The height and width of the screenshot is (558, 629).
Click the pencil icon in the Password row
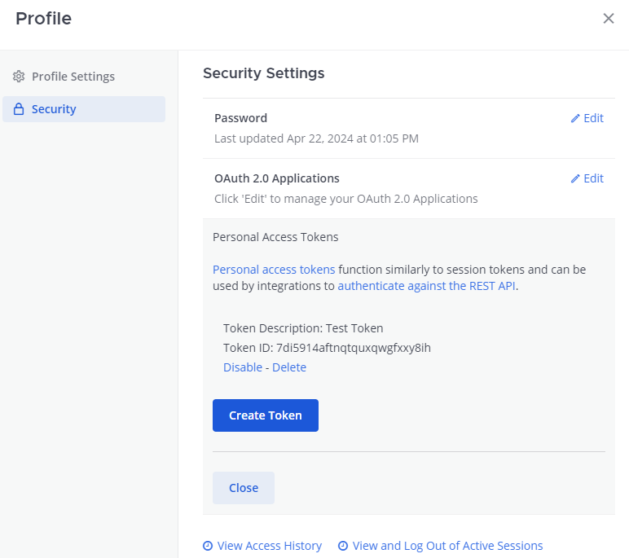(575, 118)
